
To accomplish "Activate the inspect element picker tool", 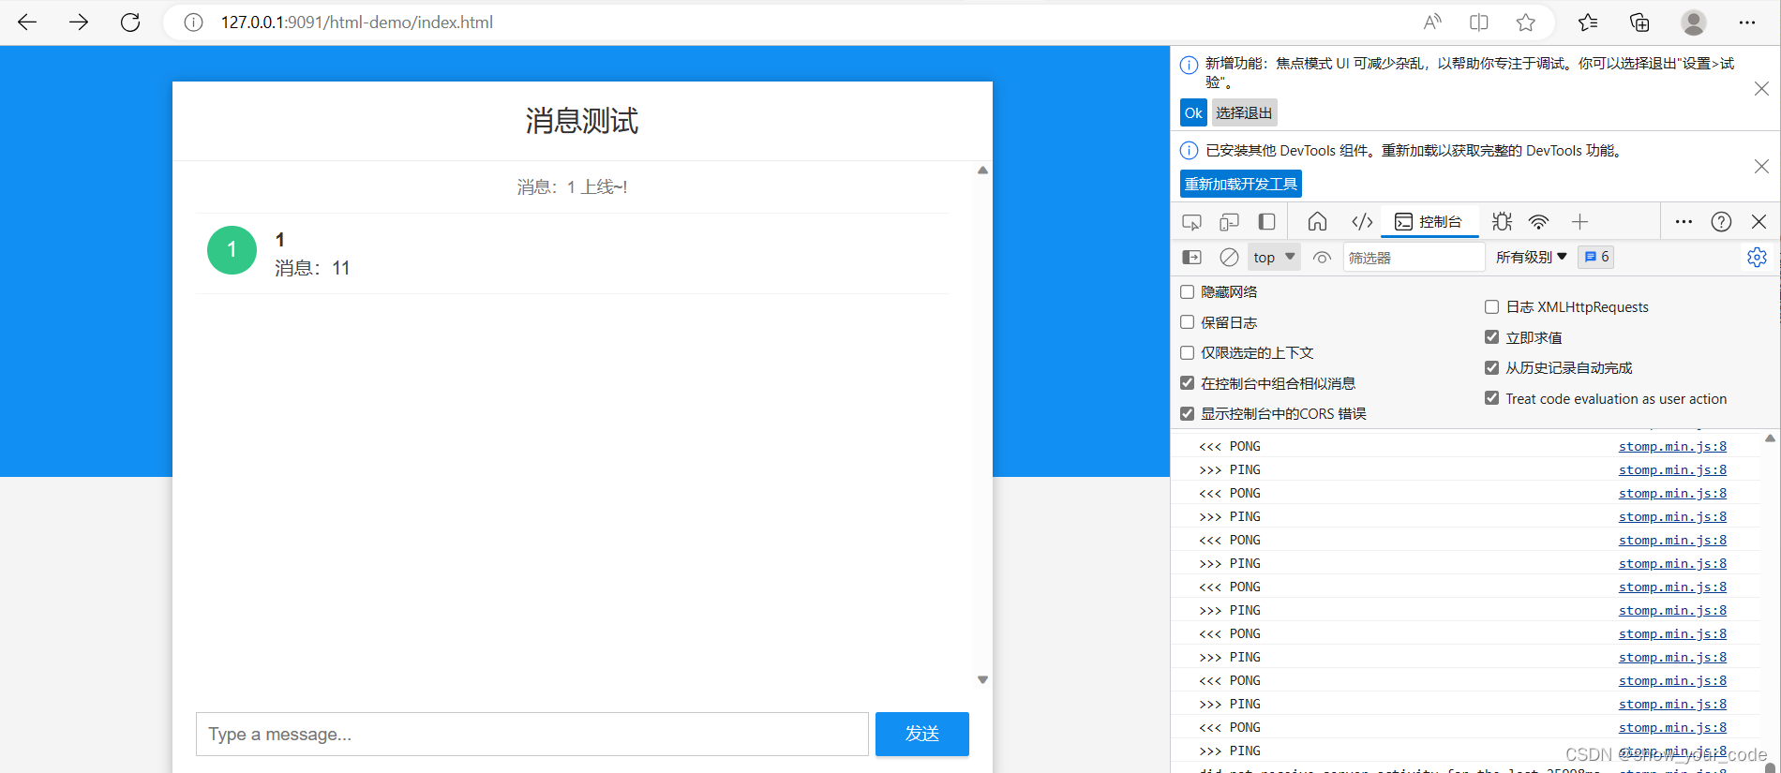I will pos(1191,222).
